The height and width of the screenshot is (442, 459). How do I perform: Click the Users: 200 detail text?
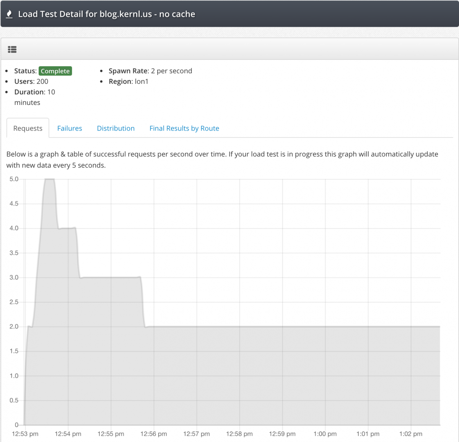(31, 82)
